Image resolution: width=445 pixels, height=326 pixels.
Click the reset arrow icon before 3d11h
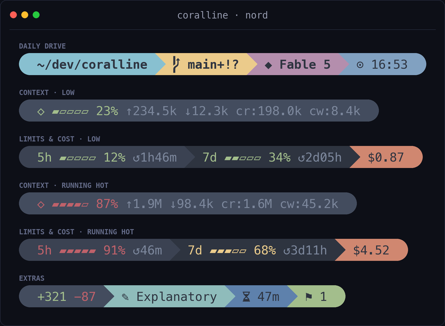tap(287, 251)
